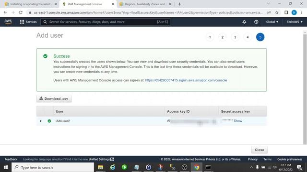Click the taskbar clock showing 3:17 PM
Screen dimensions: 307x172
[286, 167]
